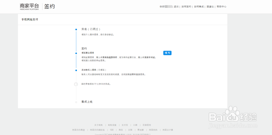Viewport: 272px width, 135px height.
Task: Click the 集成上线 step title
Action: 87,102
